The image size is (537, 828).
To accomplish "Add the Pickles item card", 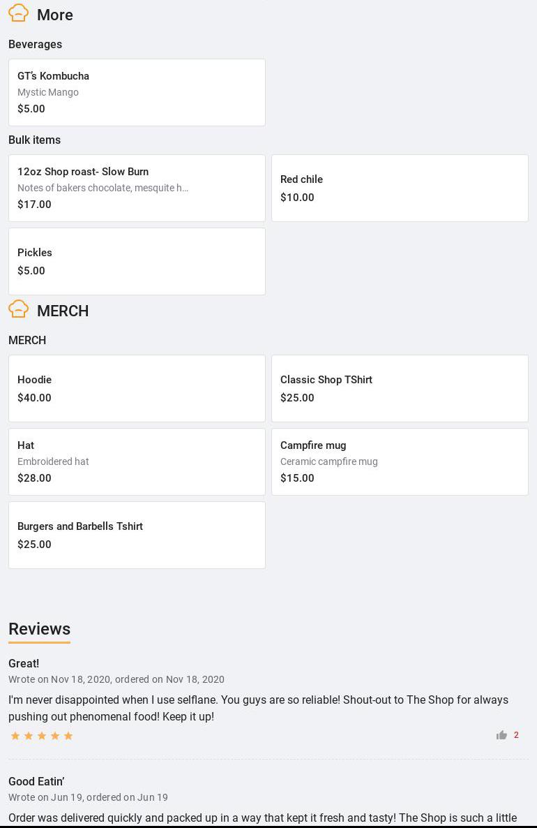I will (x=137, y=261).
